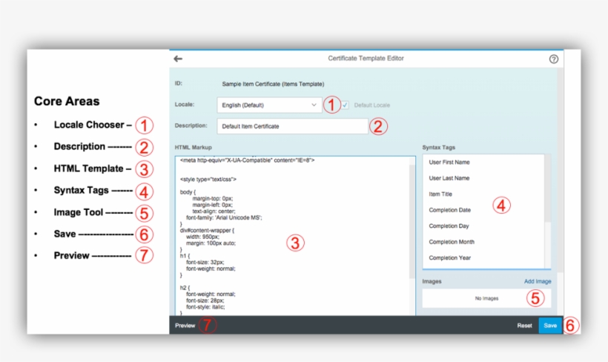Select the Completion Month syntax tag
This screenshot has height=362, width=608.
tap(452, 242)
